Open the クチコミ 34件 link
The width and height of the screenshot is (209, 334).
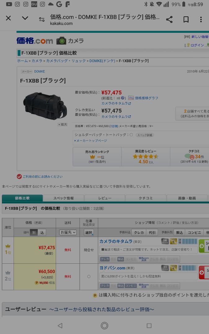[x=199, y=157]
